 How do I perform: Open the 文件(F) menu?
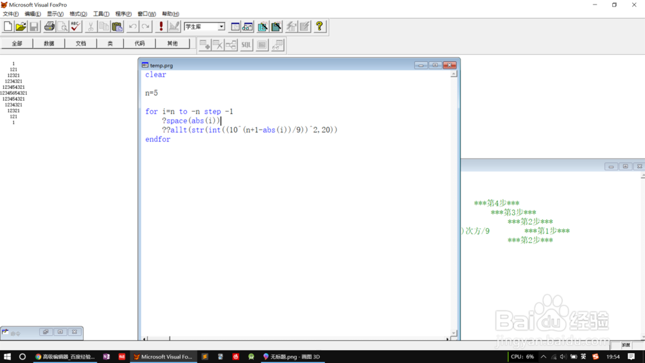10,14
